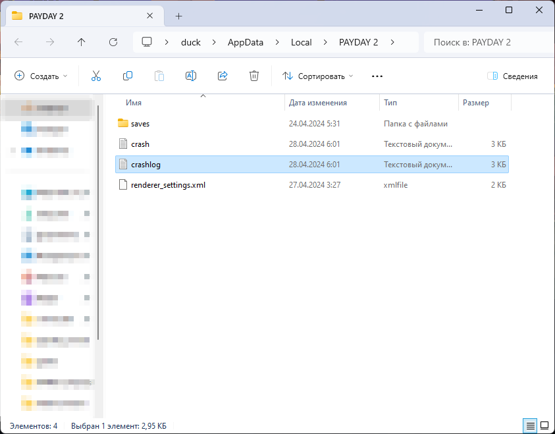Switch to details list view icon
Screen dimensions: 555x434
[530, 425]
